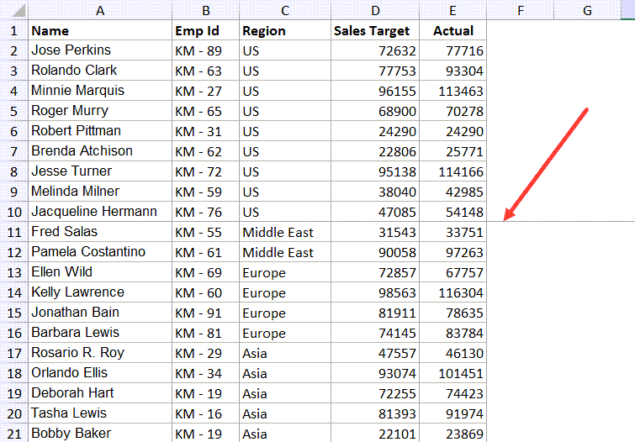Select the column F header
635x442 pixels.
click(521, 10)
